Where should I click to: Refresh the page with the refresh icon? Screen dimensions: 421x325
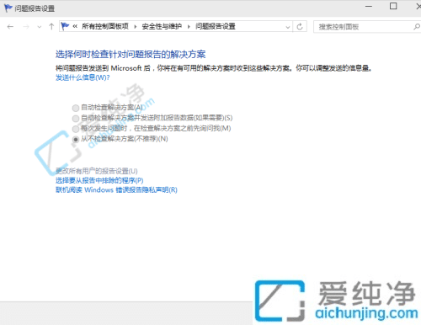[300, 27]
